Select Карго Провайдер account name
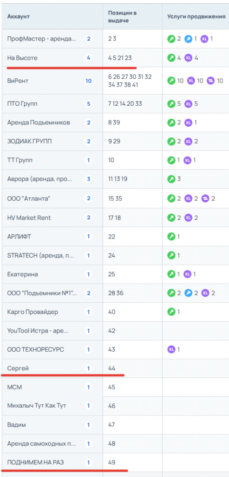This screenshot has height=477, width=229. point(33,312)
